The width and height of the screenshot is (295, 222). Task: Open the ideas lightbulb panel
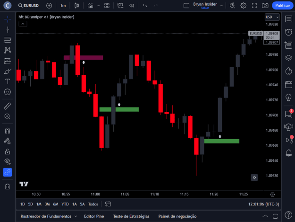point(288,98)
